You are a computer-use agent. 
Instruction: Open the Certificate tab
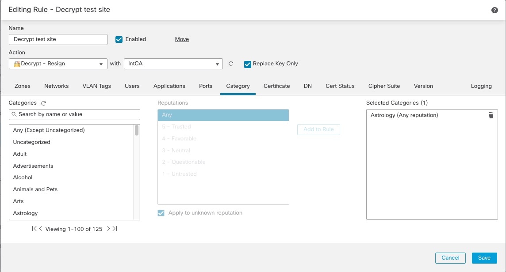[x=276, y=86]
